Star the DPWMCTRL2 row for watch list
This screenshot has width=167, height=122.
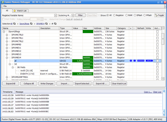10,41
